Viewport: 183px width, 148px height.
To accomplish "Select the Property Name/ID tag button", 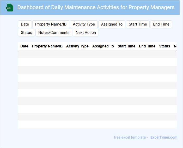I will pyautogui.click(x=51, y=24).
